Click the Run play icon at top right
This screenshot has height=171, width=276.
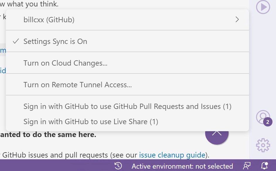(263, 7)
